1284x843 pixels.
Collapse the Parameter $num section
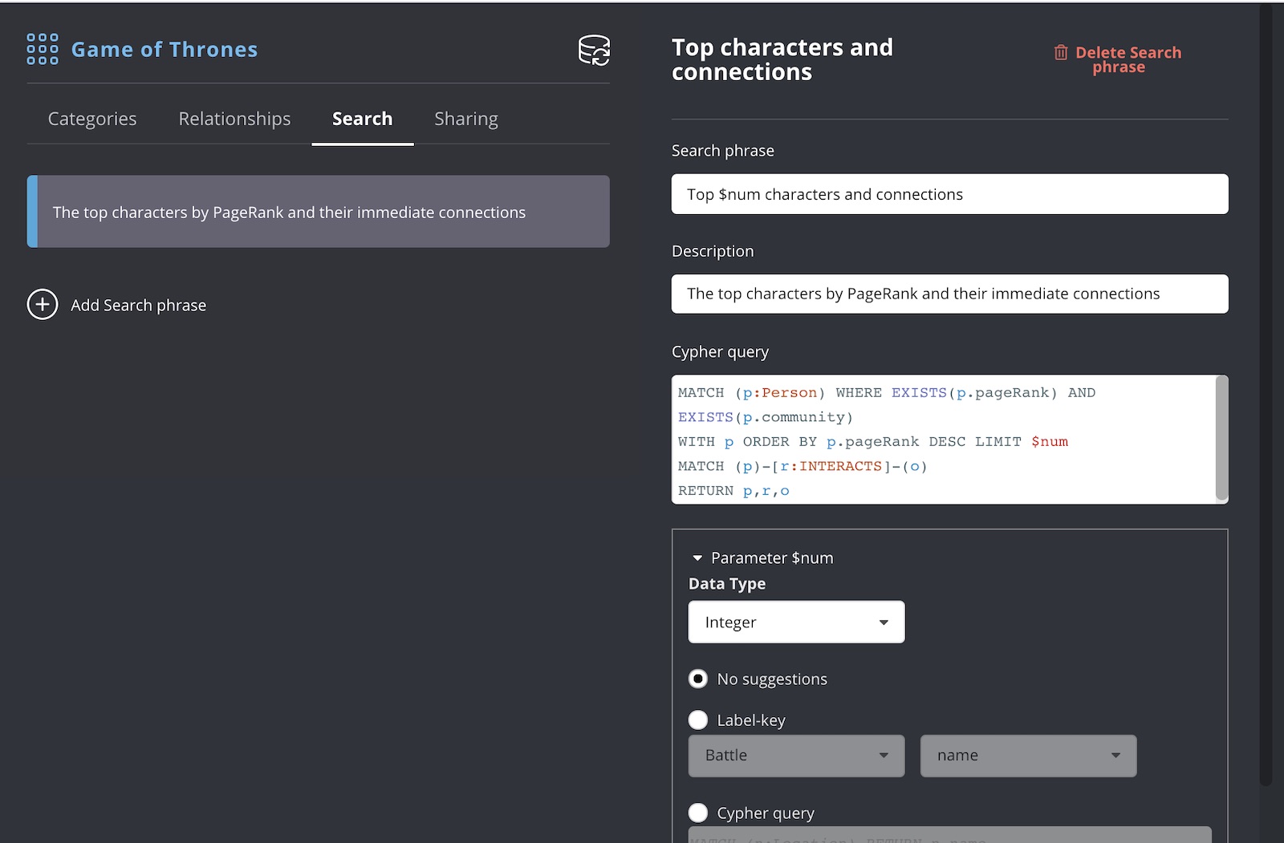point(697,558)
